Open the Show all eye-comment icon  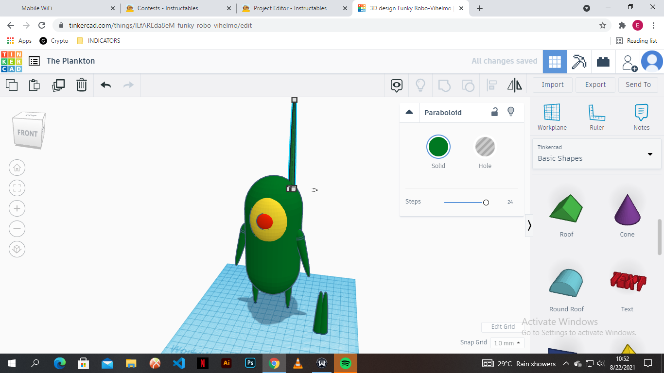(x=397, y=85)
